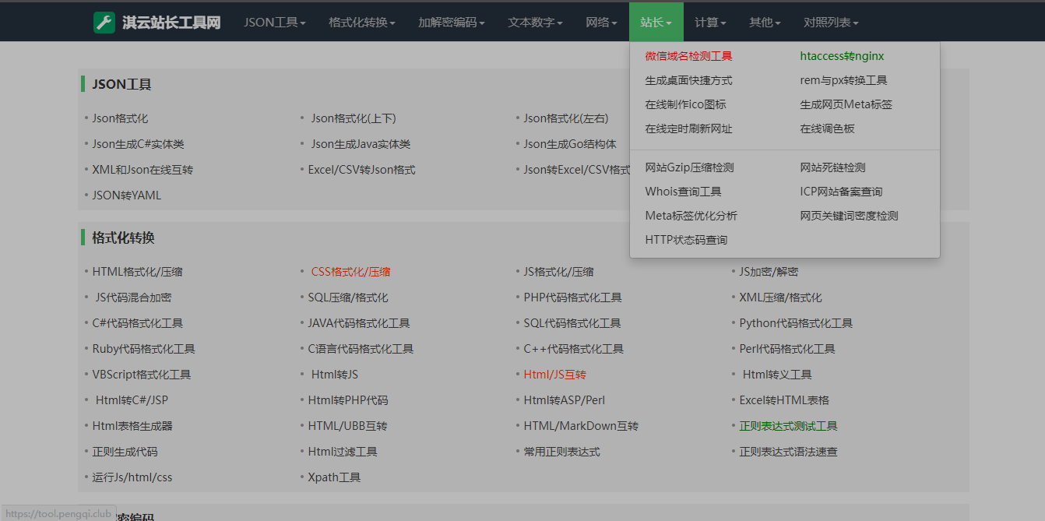Expand the 其他 dropdown menu

point(765,23)
